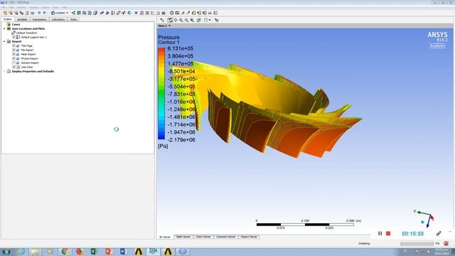Select the Pan view tool
Image resolution: width=455 pixels, height=256 pixels.
pos(176,20)
